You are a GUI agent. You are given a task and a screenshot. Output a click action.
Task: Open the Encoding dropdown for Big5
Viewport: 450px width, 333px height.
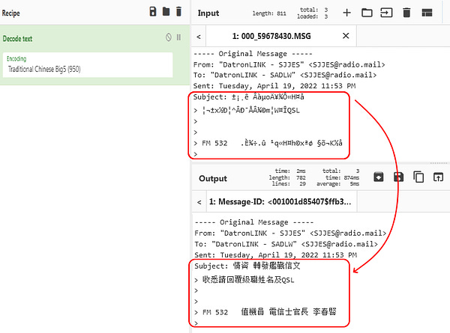[88, 64]
